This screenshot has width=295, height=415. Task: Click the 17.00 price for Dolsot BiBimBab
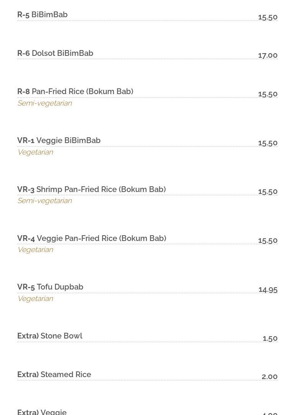(x=268, y=55)
